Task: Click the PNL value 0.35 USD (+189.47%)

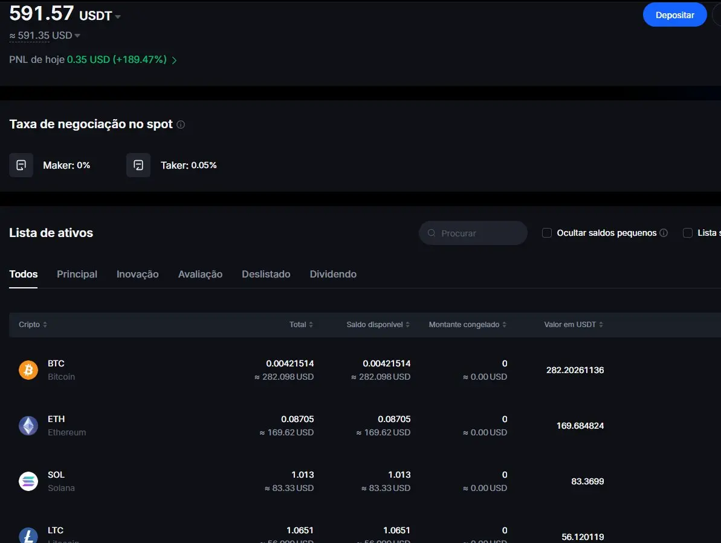Action: pos(117,60)
